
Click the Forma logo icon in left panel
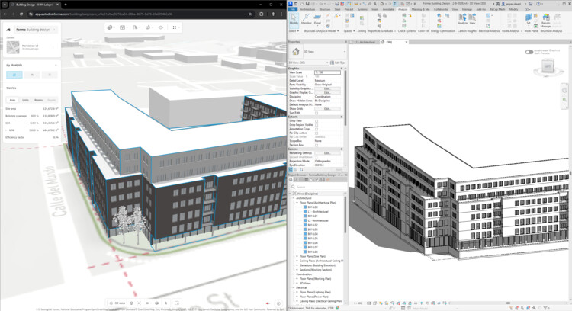tap(8, 30)
